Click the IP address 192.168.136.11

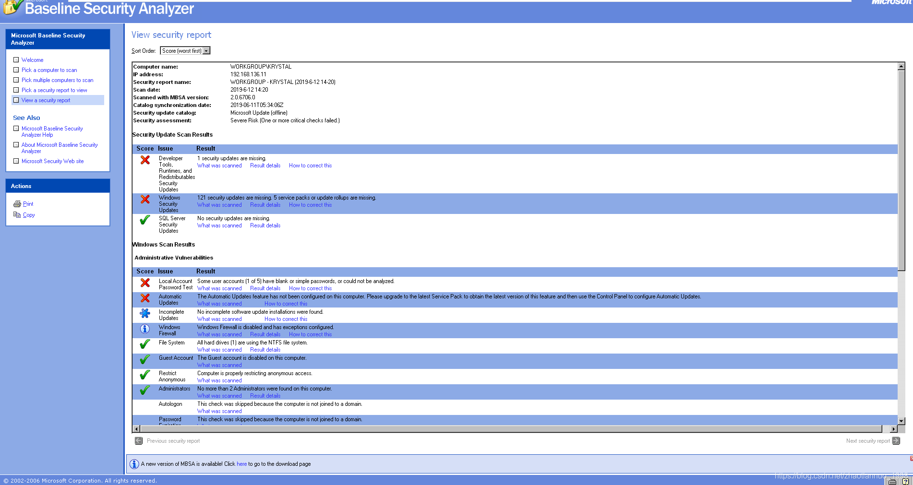(x=248, y=74)
